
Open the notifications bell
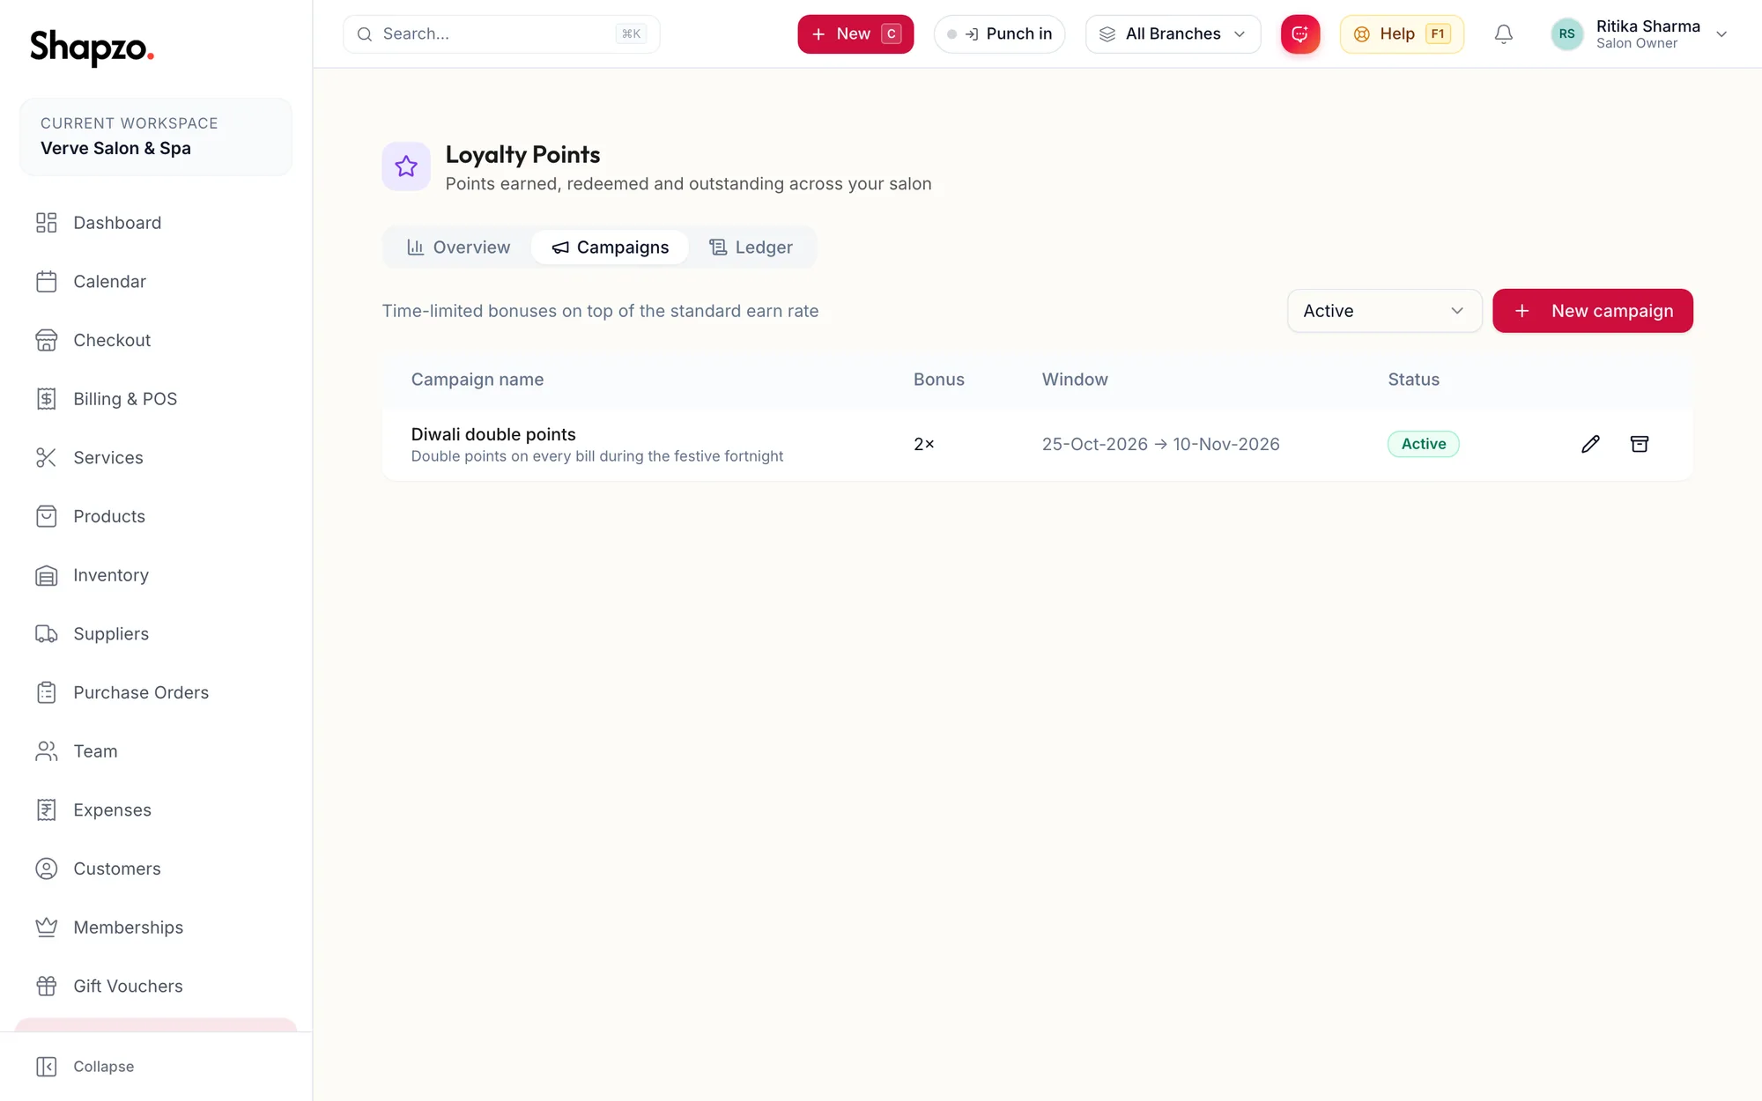(1504, 34)
